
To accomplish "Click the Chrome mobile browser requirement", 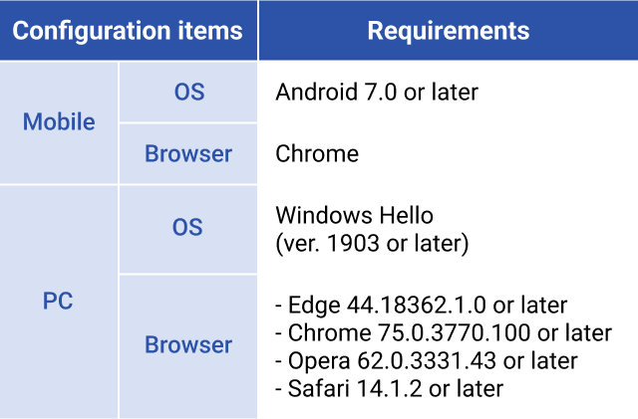I will (x=317, y=153).
